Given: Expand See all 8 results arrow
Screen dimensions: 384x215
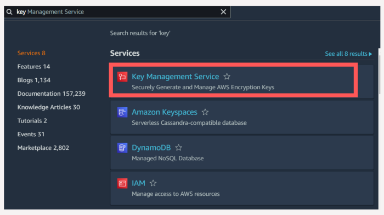Looking at the screenshot, I should click(x=370, y=54).
